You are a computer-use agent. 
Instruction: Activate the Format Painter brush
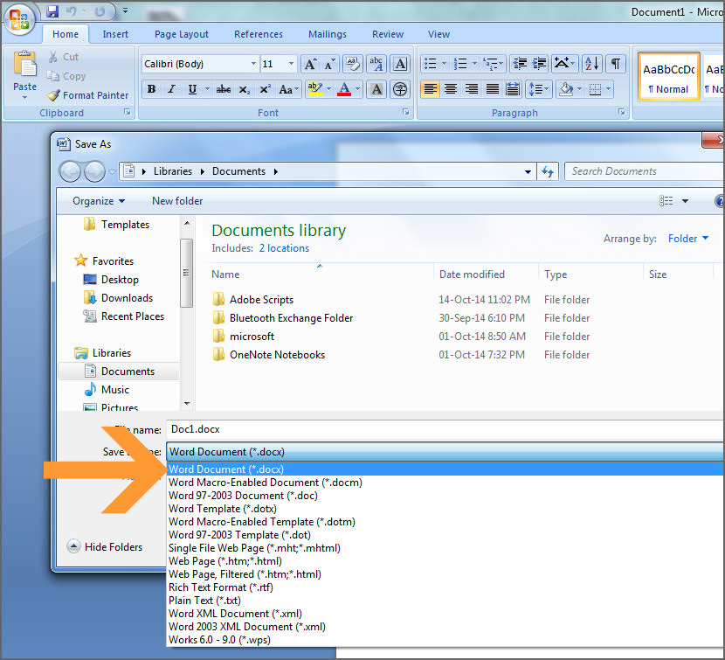(x=88, y=95)
